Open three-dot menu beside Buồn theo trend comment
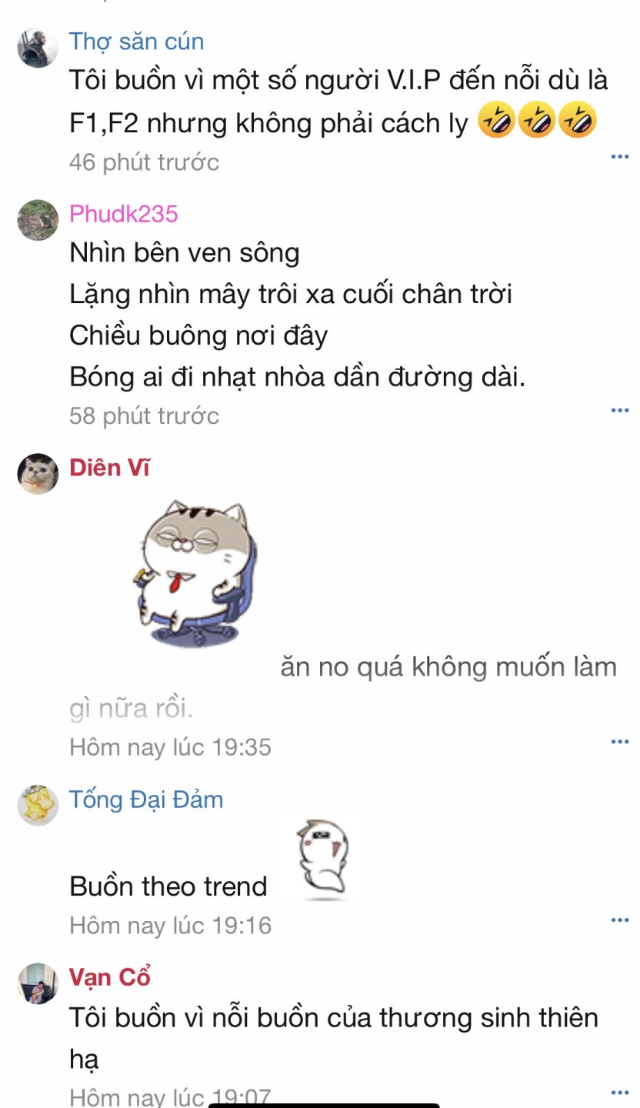This screenshot has height=1108, width=640. (x=620, y=919)
